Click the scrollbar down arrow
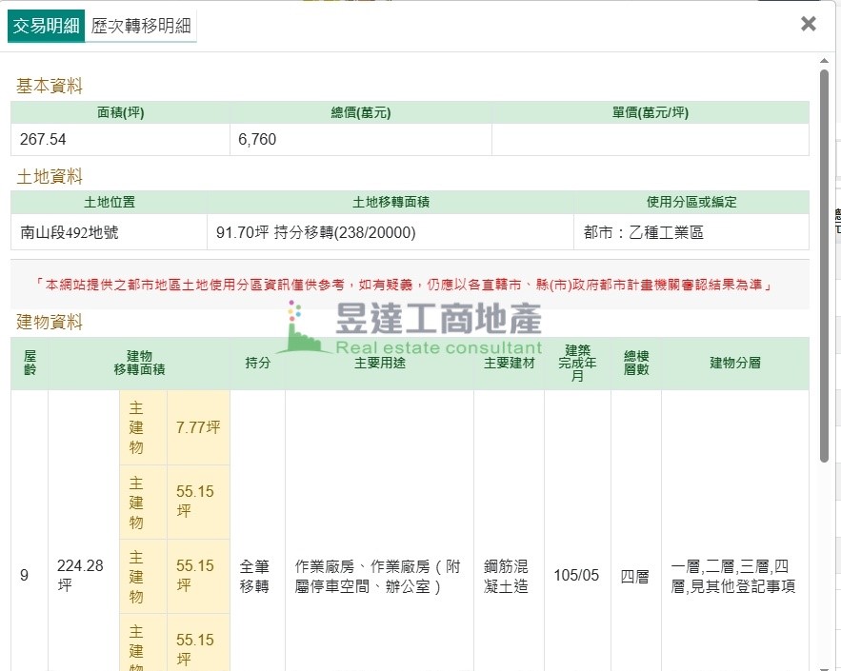841x671 pixels. [x=825, y=663]
